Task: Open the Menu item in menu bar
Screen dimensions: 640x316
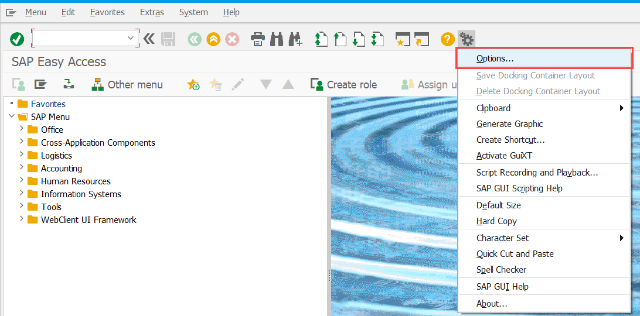Action: 36,12
